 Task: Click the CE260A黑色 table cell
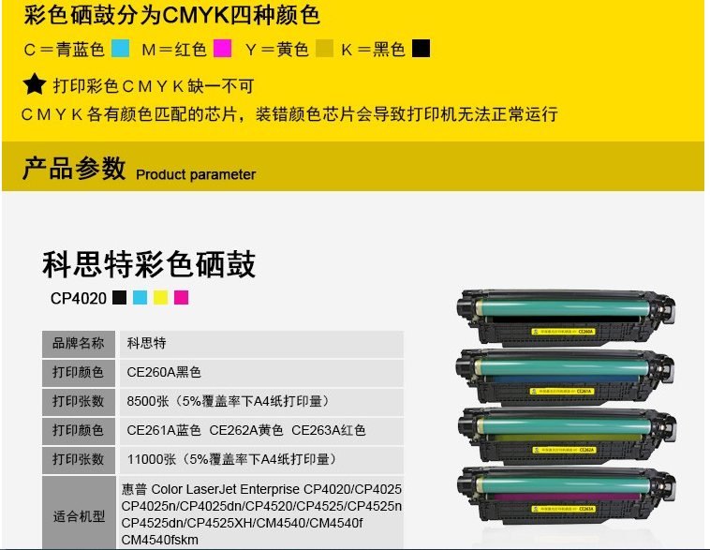[x=261, y=372]
